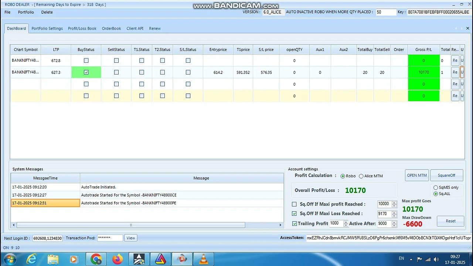Toggle BuyStatus checkbox for LTP 672.8 row
Image resolution: width=473 pixels, height=266 pixels.
(x=86, y=61)
